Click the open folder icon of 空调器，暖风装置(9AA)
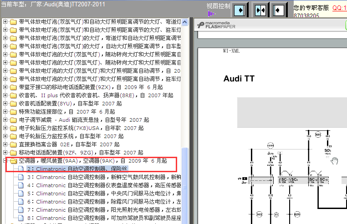The width and height of the screenshot is (347, 224). pos(14,161)
